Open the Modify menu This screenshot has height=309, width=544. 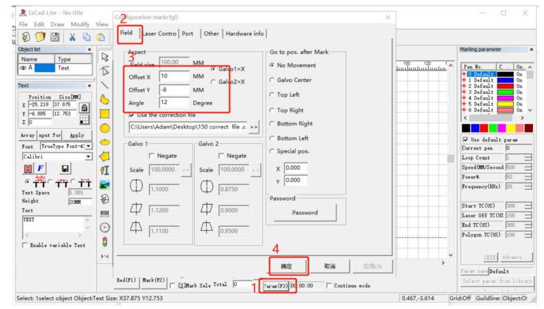[80, 24]
